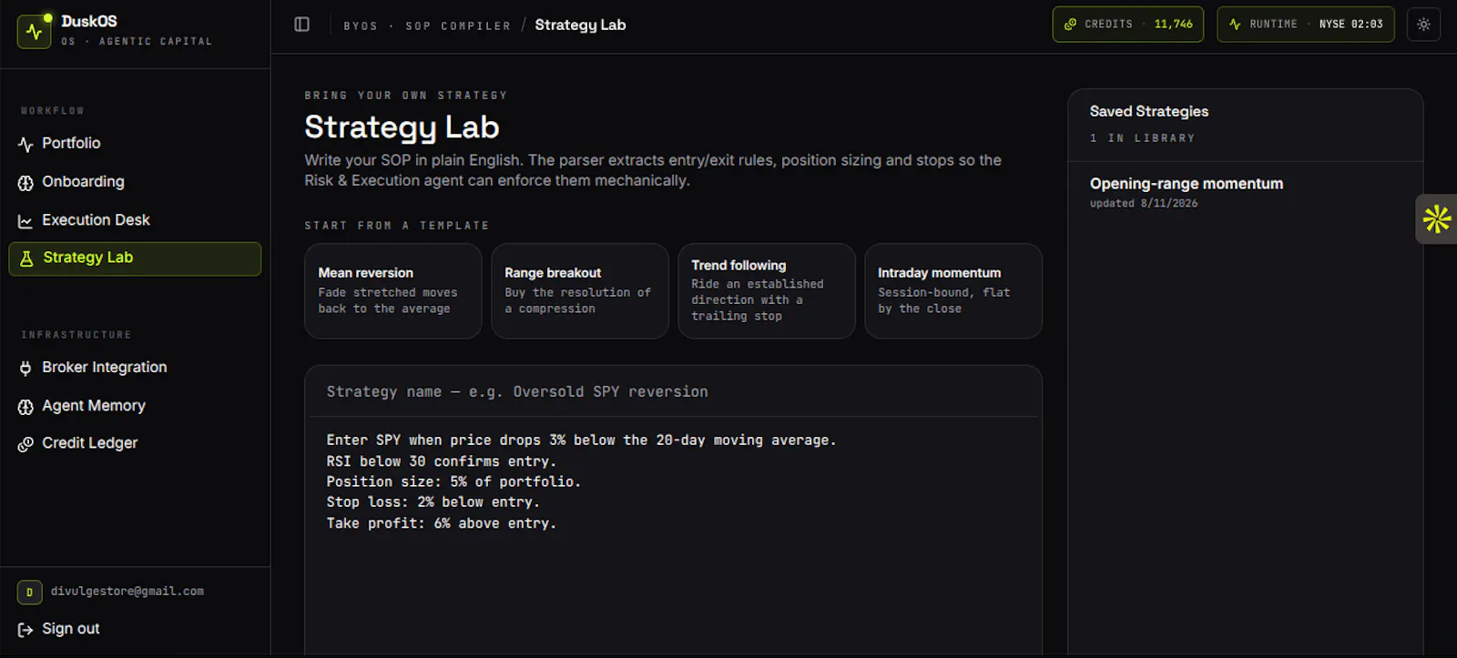The width and height of the screenshot is (1457, 658).
Task: Choose the Intraday momentum template
Action: (953, 291)
